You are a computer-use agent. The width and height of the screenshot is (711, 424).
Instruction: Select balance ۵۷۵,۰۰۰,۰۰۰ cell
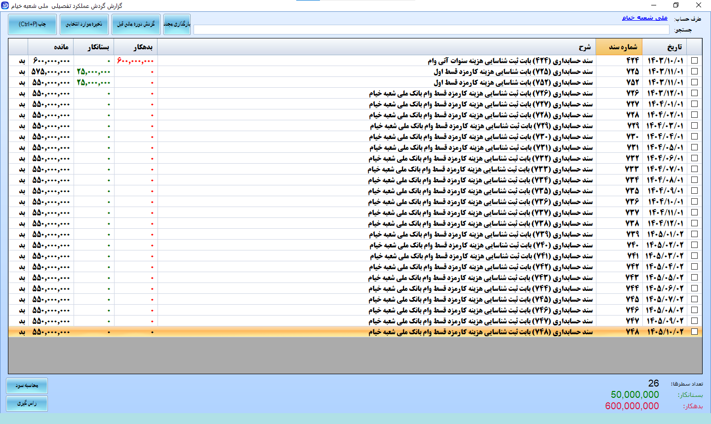pyautogui.click(x=51, y=71)
